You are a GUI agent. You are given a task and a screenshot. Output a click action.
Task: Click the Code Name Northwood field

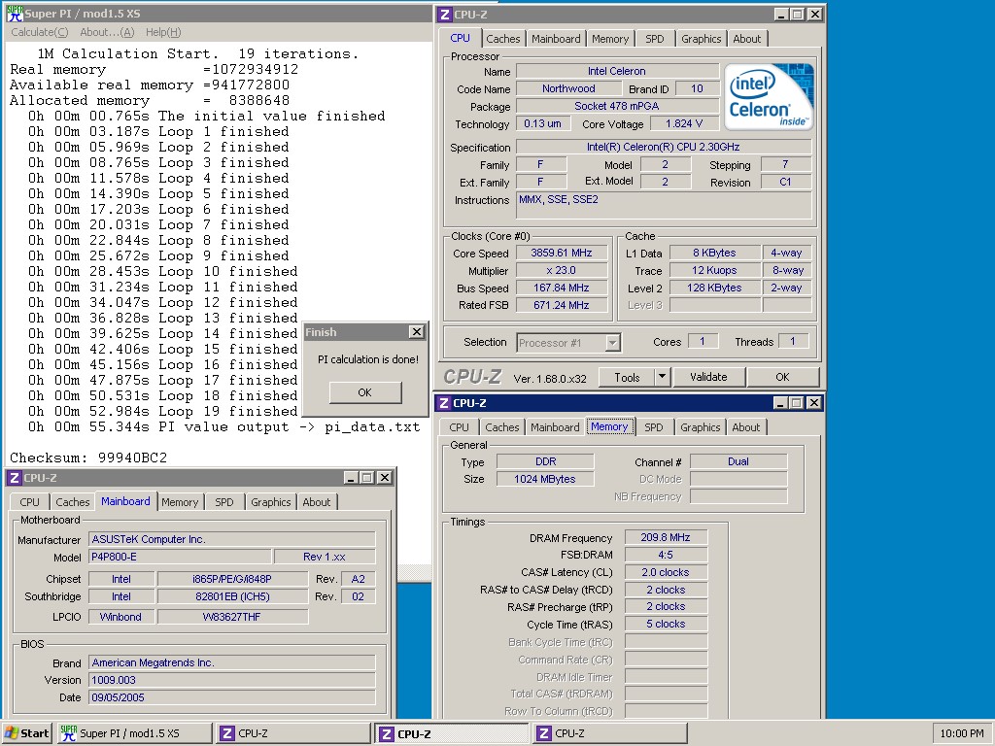point(568,88)
